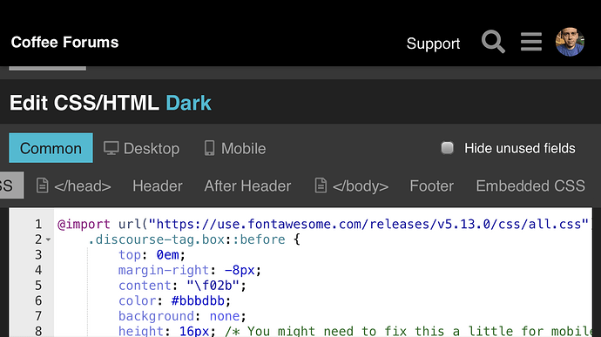Click the Desktop monitor icon

(x=111, y=148)
